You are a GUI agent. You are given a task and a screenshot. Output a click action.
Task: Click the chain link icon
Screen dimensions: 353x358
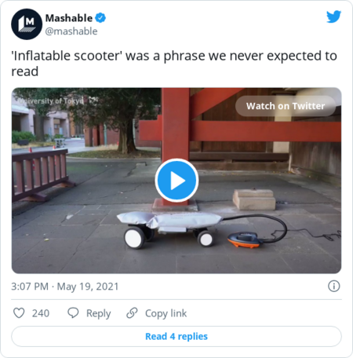coord(132,312)
